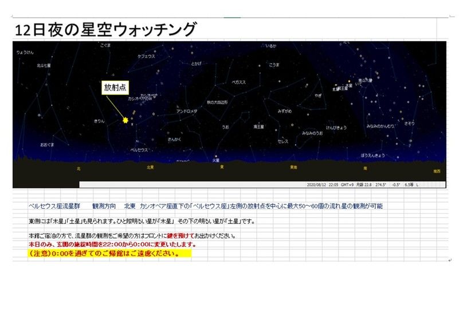Click the yellow highlighted (注意) notice
Viewport: 467px width, 330px height.
click(109, 254)
